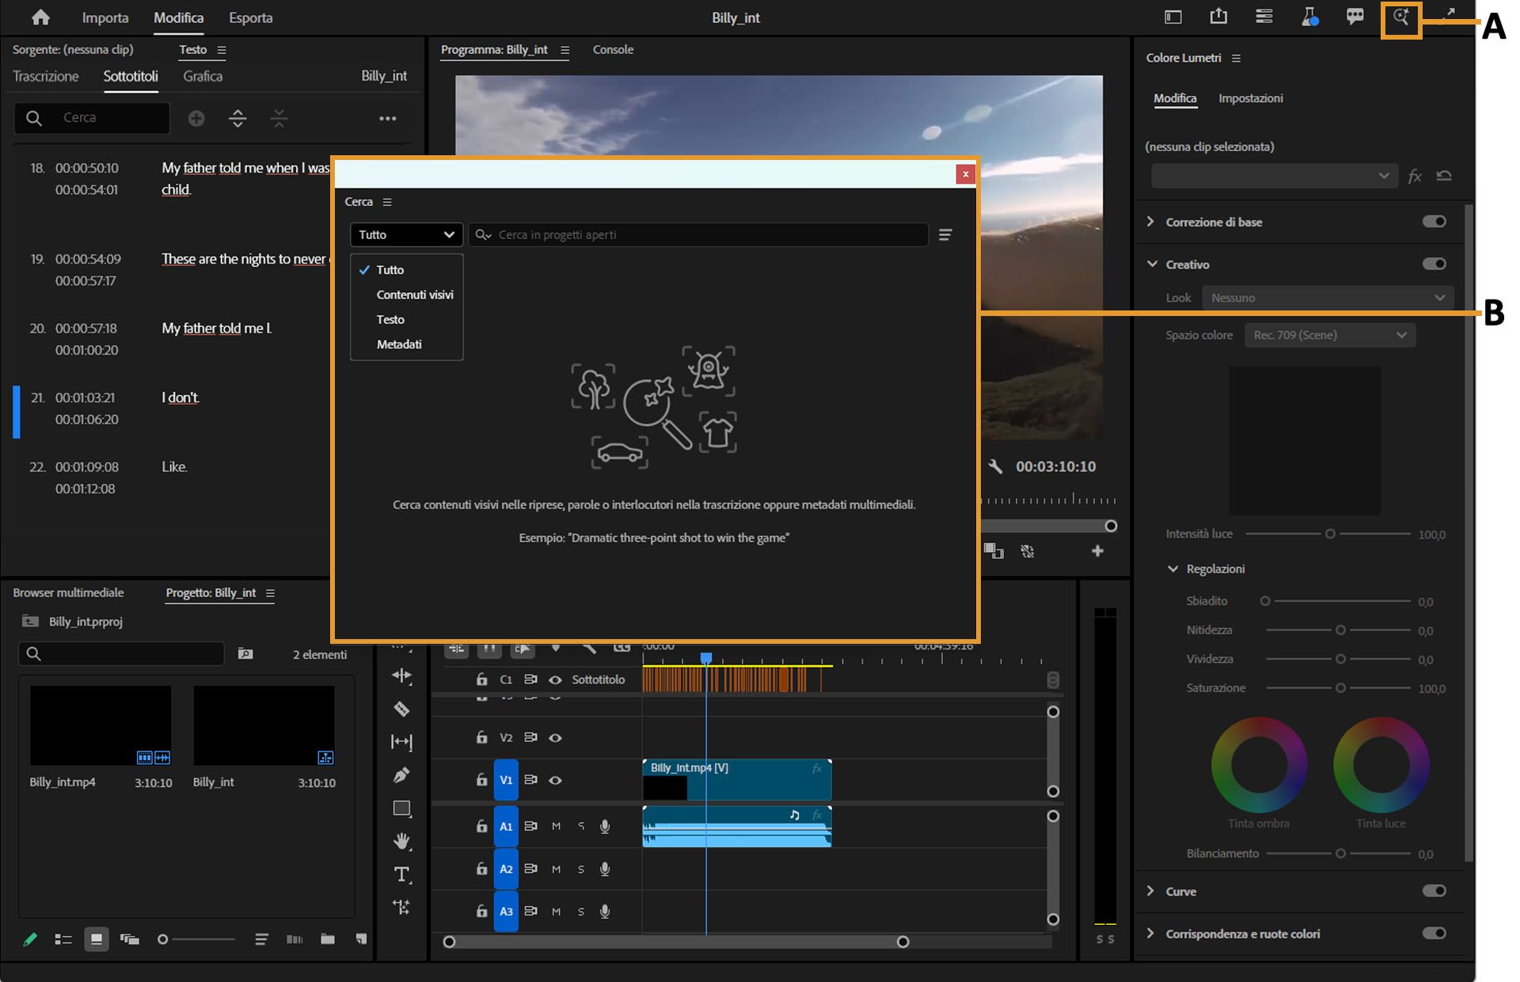Select the Razor tool in toolbar
Image resolution: width=1520 pixels, height=982 pixels.
click(401, 709)
